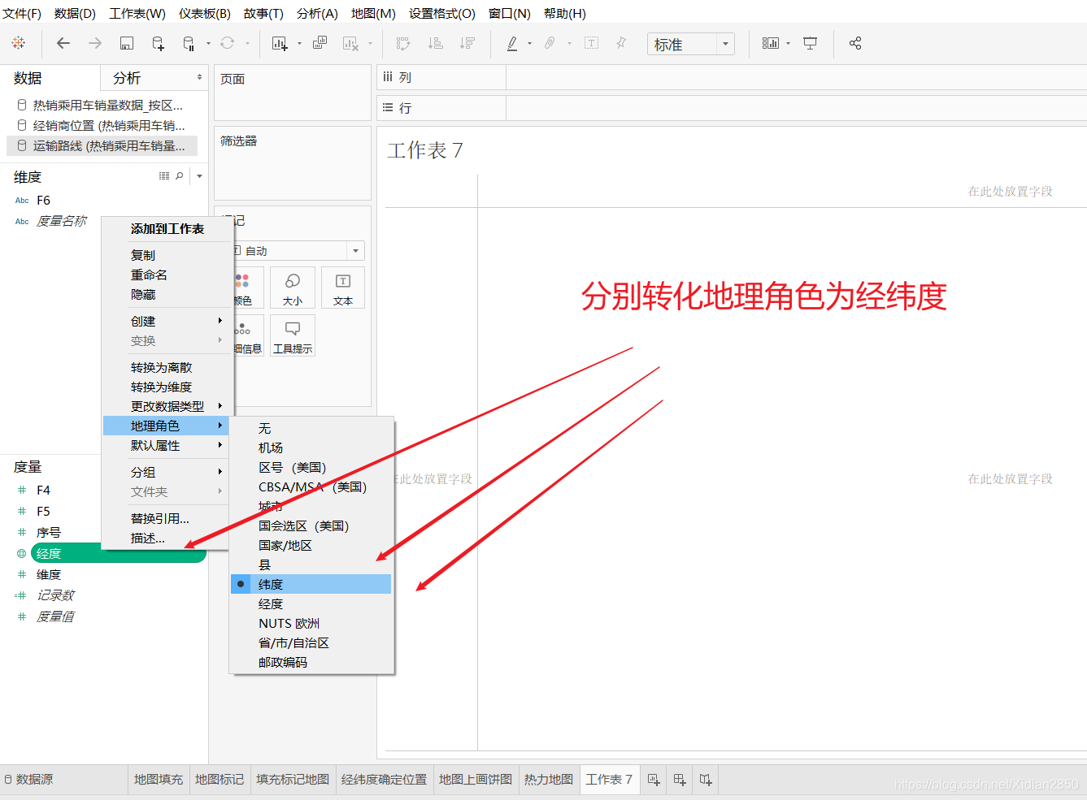Click the share icon in toolbar
This screenshot has height=800, width=1087.
[x=855, y=43]
